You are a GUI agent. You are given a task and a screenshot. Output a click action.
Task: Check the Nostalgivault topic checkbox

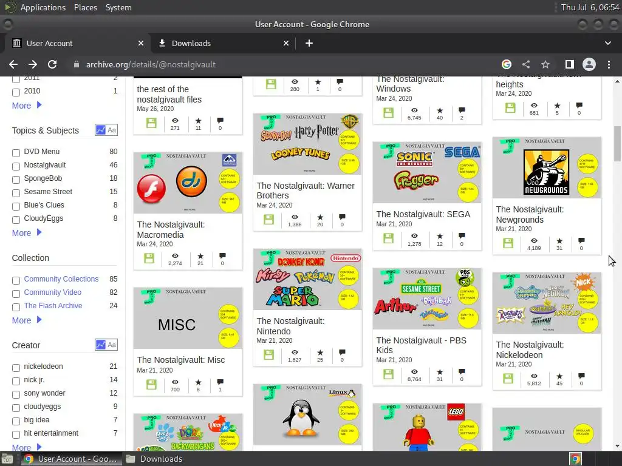click(16, 166)
